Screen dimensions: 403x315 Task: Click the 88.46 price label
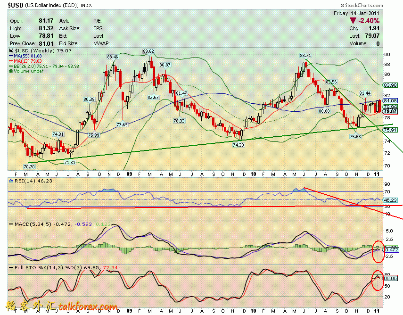pos(113,57)
